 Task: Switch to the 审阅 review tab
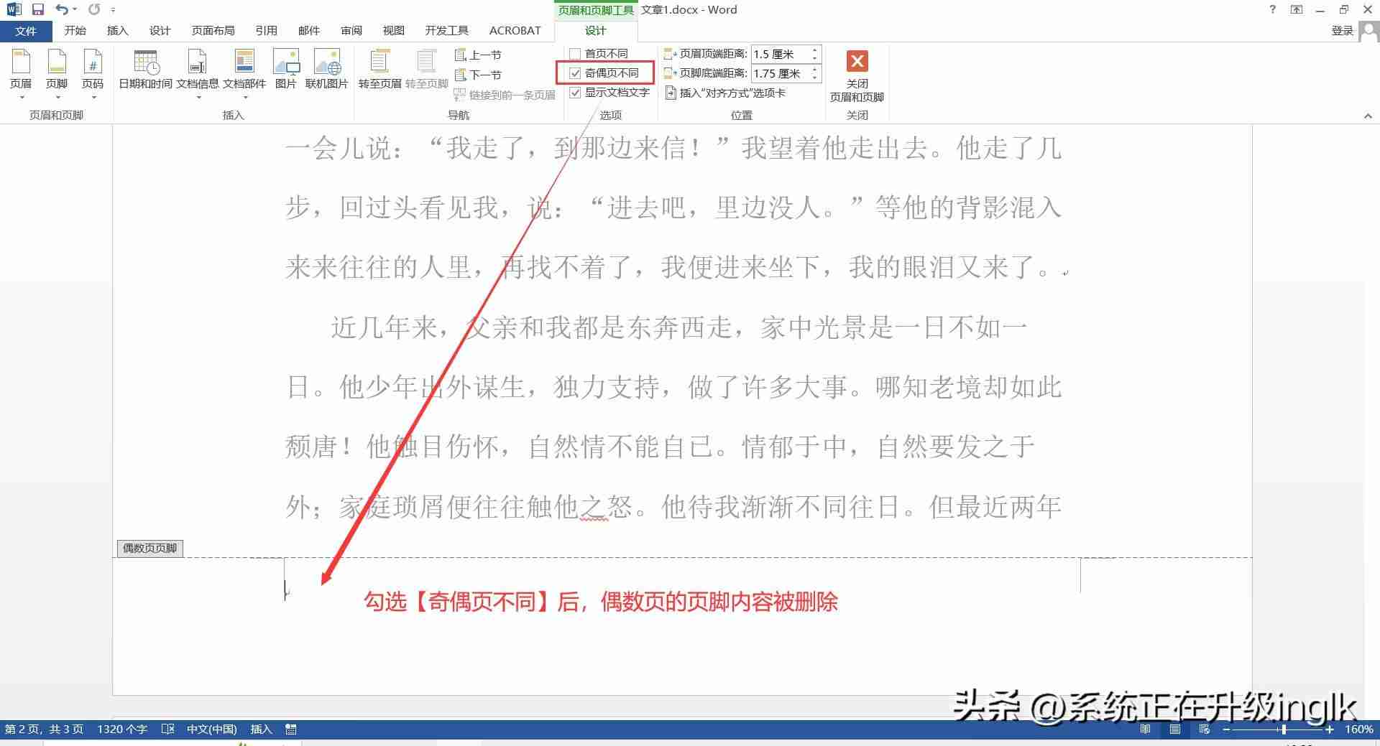pos(351,30)
